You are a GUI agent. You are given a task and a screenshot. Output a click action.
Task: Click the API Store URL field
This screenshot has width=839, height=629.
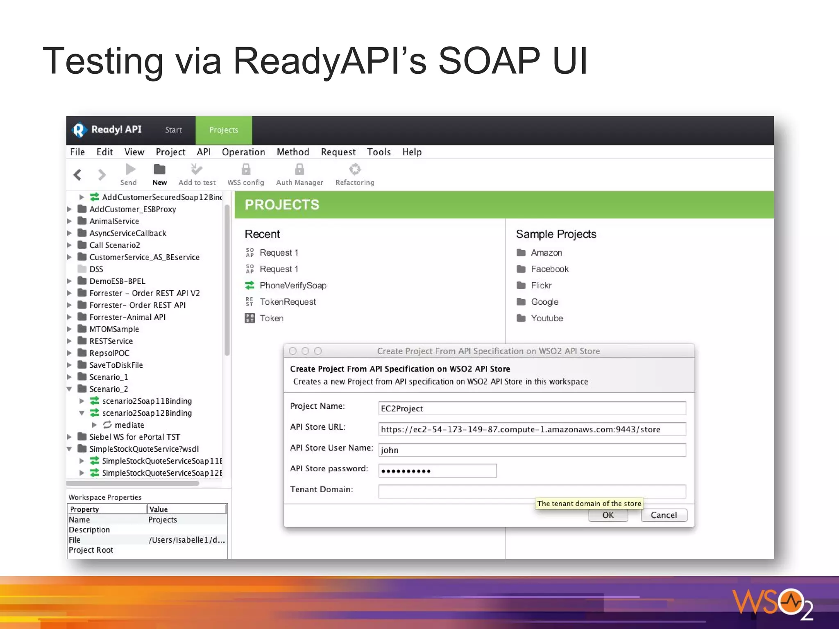tap(532, 429)
